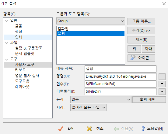This screenshot has width=168, height=134.
Task: Click the wrench icon on 아이콘 button
Action: (133, 58)
